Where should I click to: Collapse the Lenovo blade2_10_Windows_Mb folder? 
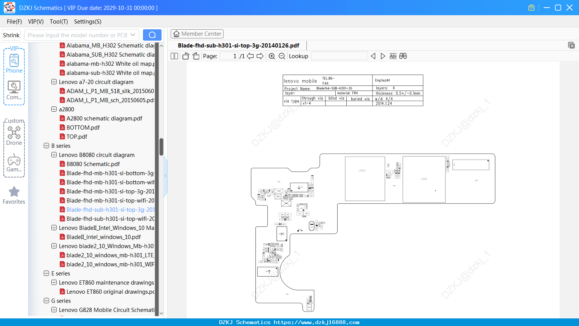point(54,246)
